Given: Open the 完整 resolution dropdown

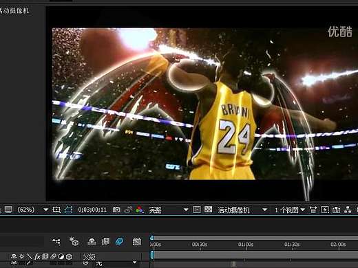Looking at the screenshot, I should click(x=169, y=210).
